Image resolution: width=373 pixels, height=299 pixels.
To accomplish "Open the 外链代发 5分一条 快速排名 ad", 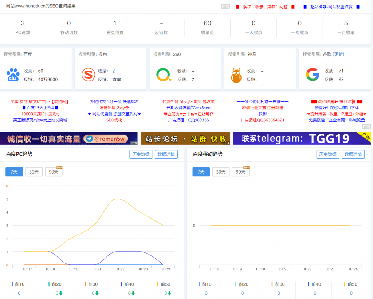I will (114, 101).
